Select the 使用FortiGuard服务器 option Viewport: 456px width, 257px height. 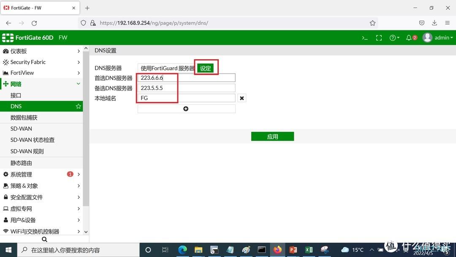(167, 68)
